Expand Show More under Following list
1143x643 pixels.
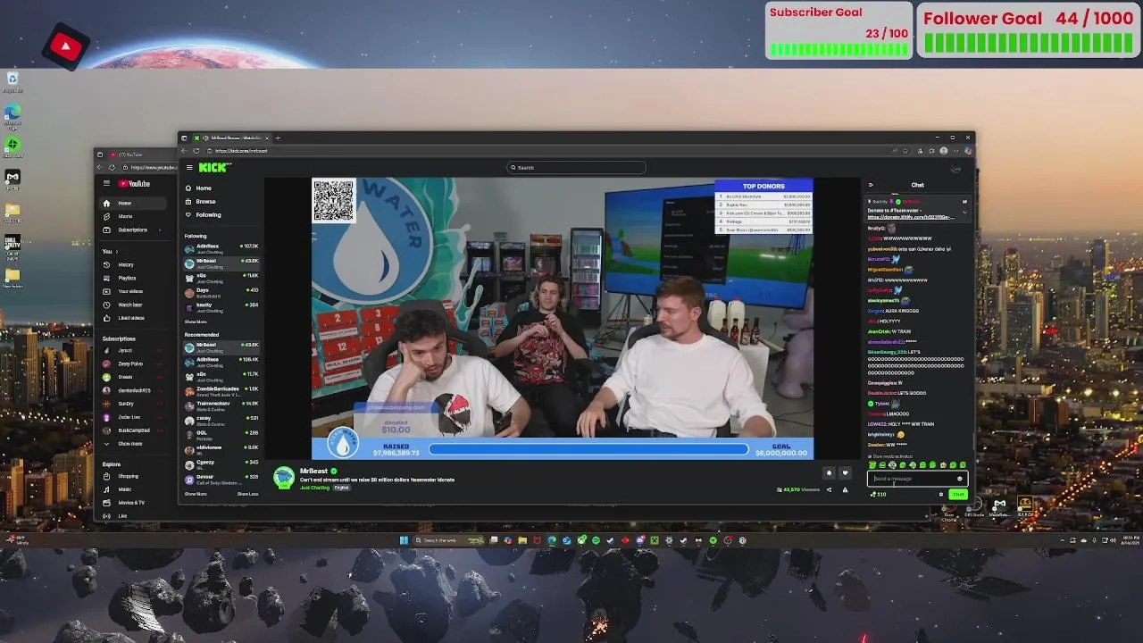196,321
